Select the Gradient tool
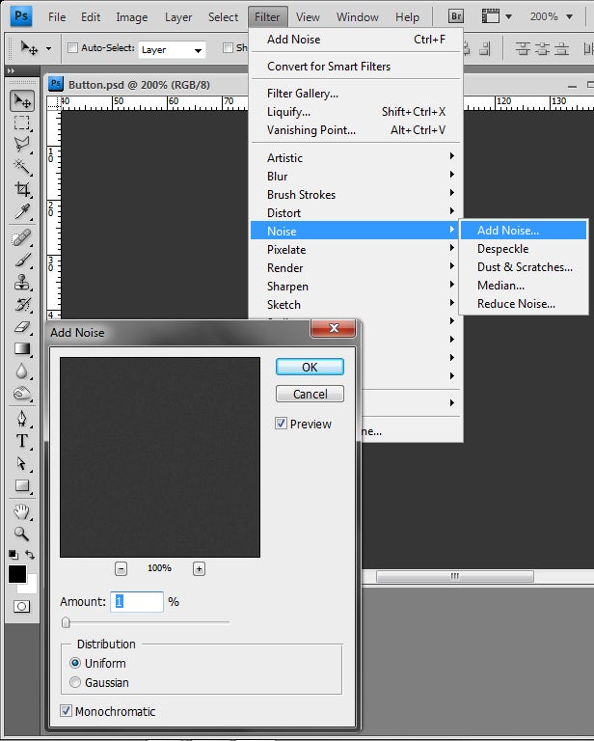Viewport: 594px width, 741px height. pyautogui.click(x=22, y=348)
